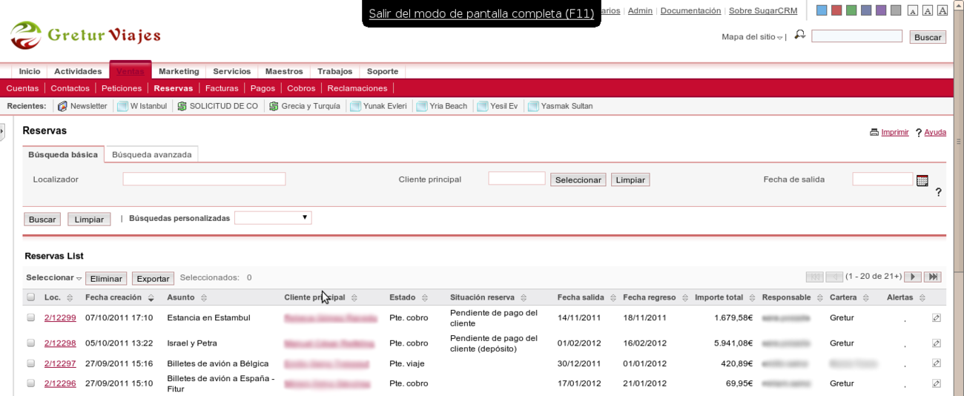
Task: Expand the left sidebar handle
Action: coord(2,132)
